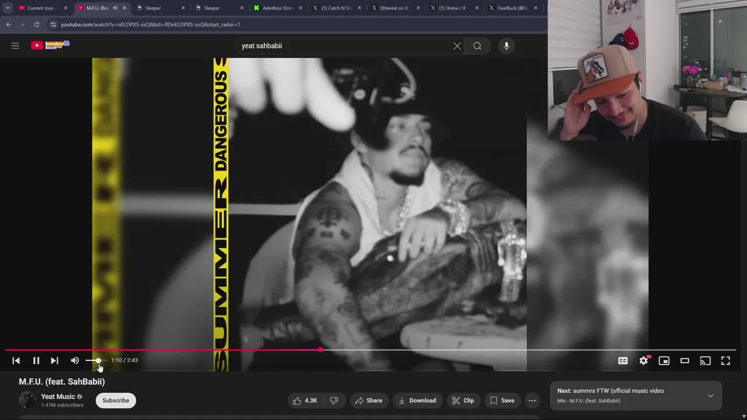Close the Current Joys tab
This screenshot has width=747, height=420.
65,8
